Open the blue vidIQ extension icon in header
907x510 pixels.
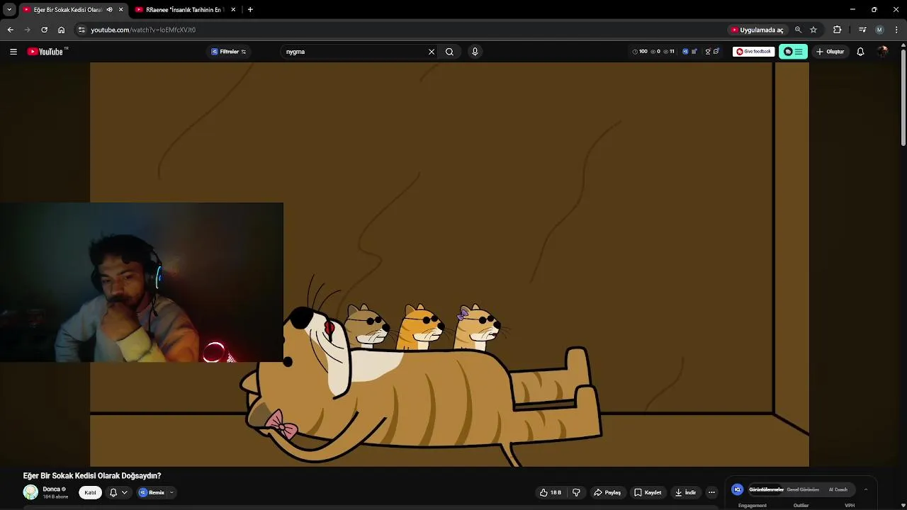685,52
